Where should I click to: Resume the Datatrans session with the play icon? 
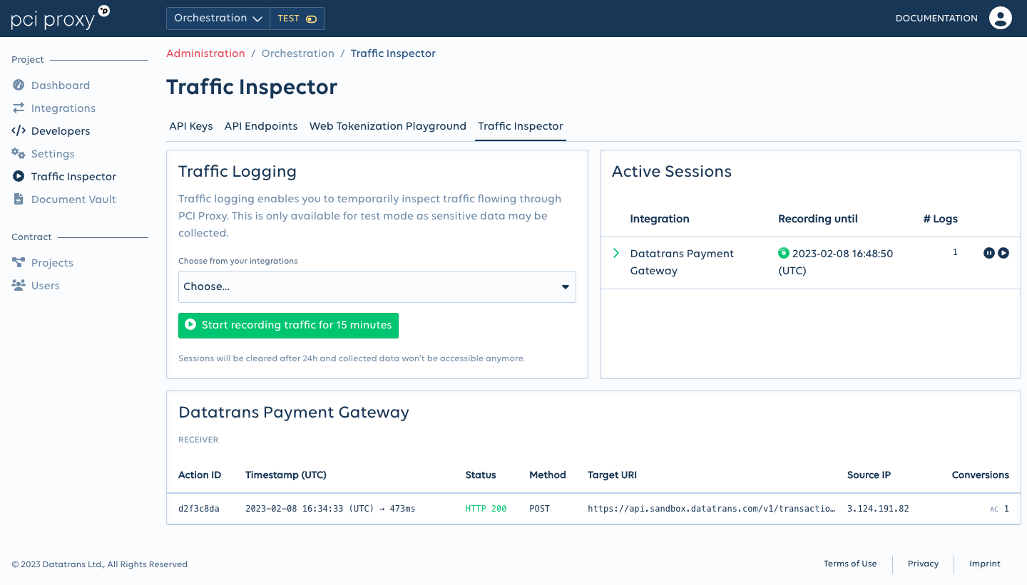(x=1003, y=253)
